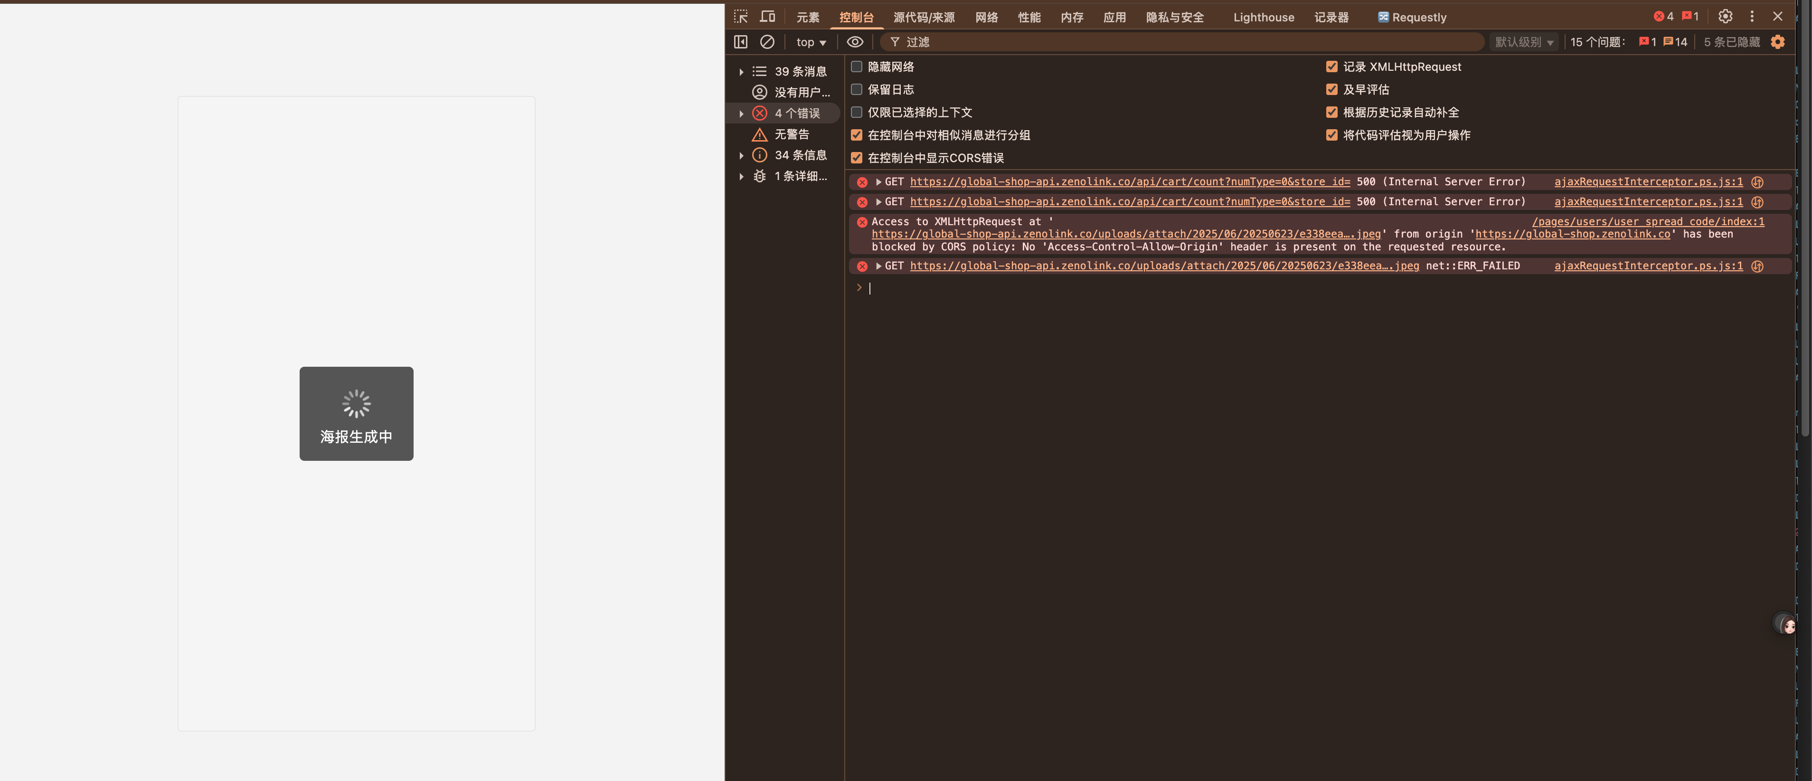1812x781 pixels.
Task: Switch to the 应用 tab
Action: (1114, 17)
